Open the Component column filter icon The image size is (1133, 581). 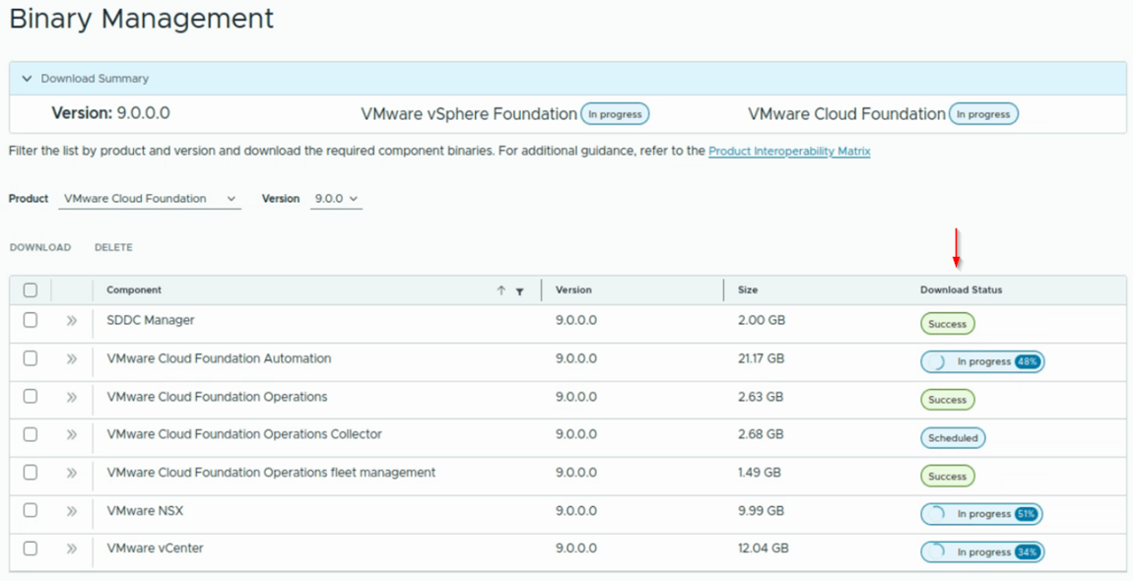click(519, 291)
